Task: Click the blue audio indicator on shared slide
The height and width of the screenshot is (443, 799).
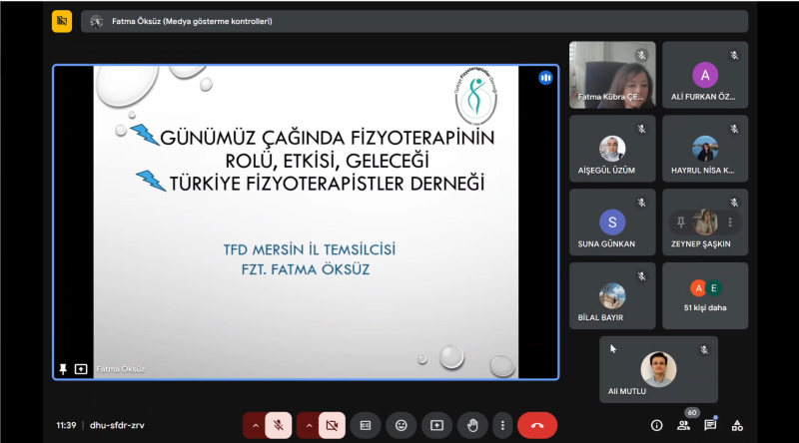Action: coord(545,78)
